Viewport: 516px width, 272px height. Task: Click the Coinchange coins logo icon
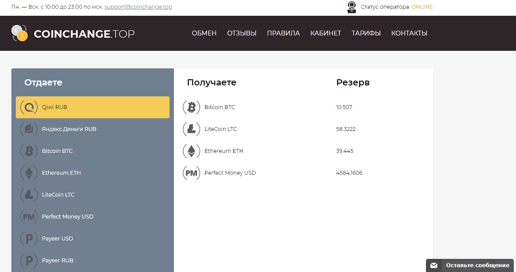[x=20, y=33]
